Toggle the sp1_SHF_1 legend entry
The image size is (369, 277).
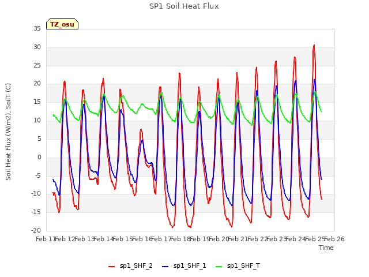click(184, 266)
